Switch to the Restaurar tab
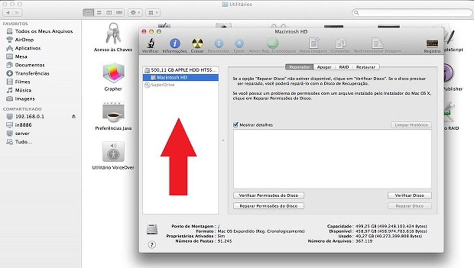The image size is (474, 268). click(366, 67)
